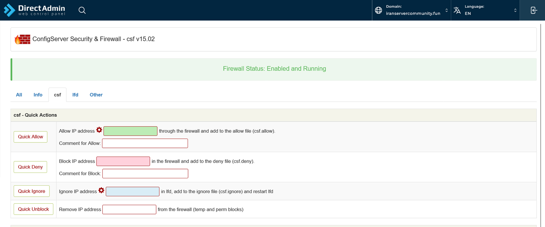Focus the green Allow IP address field
Image resolution: width=545 pixels, height=227 pixels.
click(130, 131)
